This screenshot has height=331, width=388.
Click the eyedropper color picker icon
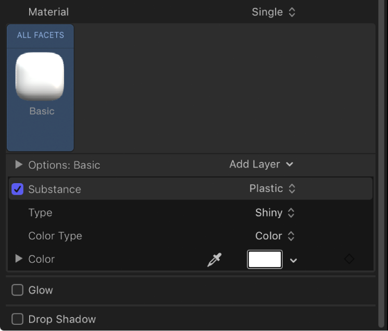point(214,260)
